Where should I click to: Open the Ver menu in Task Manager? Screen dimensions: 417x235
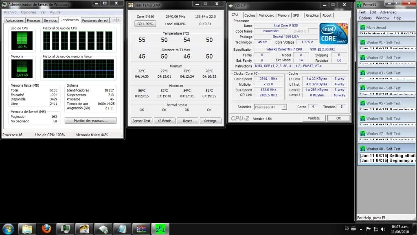pyautogui.click(x=43, y=12)
